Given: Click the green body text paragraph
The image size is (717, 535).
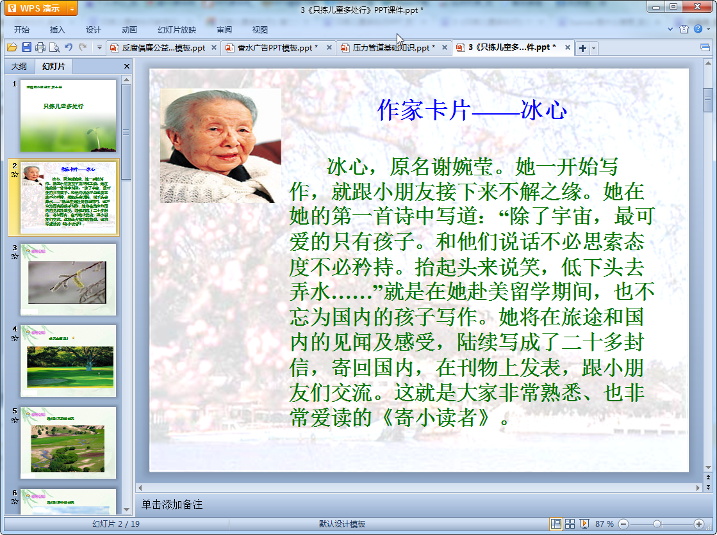Looking at the screenshot, I should point(472,292).
